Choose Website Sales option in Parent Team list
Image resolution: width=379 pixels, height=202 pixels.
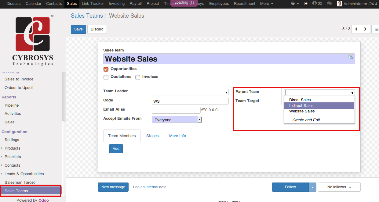click(319, 111)
